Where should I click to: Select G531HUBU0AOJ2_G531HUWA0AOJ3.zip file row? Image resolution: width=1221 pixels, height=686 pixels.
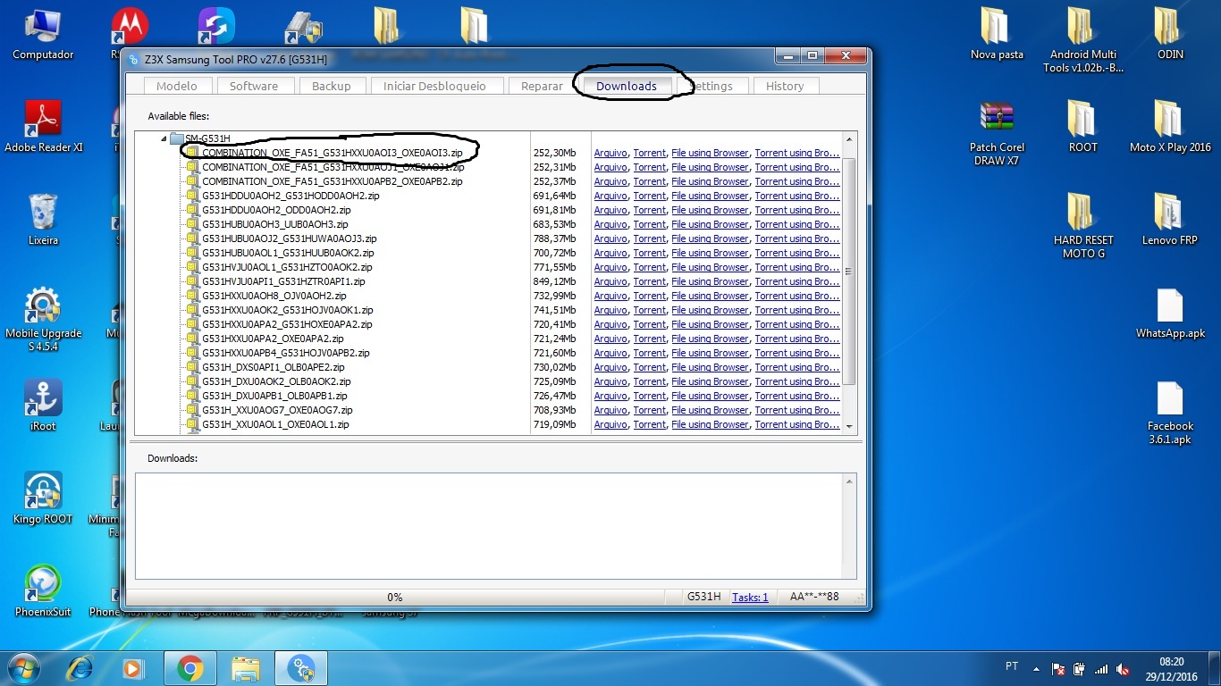point(290,238)
